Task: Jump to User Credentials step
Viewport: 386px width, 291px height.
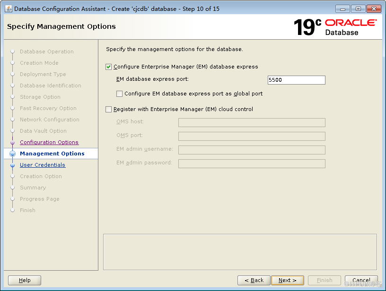Action: (43, 165)
